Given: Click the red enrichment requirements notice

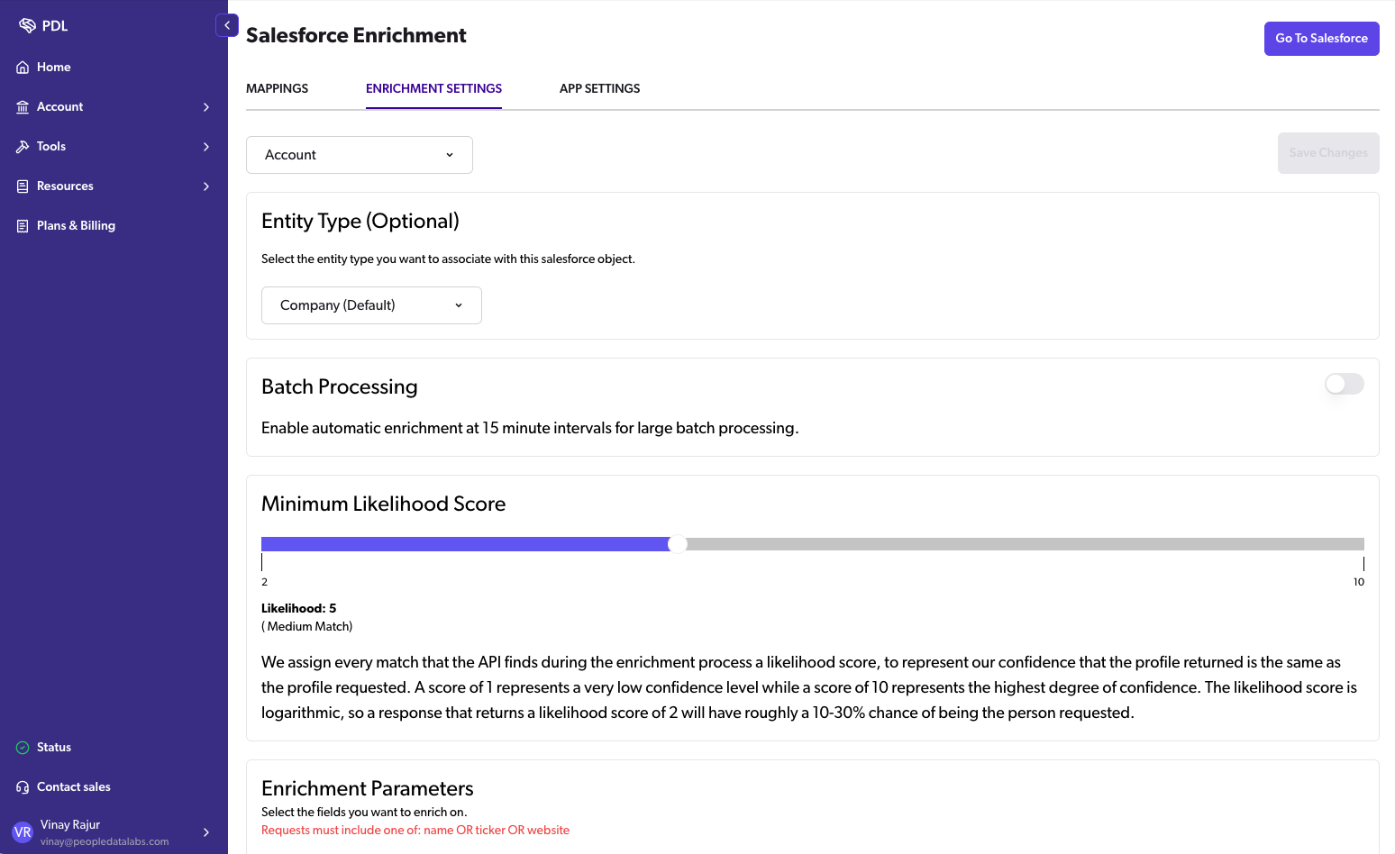Looking at the screenshot, I should coord(415,830).
